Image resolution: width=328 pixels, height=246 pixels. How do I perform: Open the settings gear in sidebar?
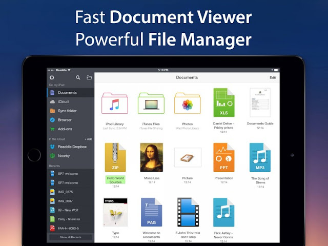pyautogui.click(x=52, y=77)
